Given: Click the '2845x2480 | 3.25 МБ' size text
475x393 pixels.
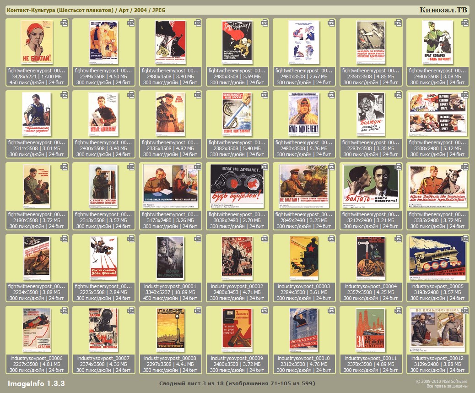Looking at the screenshot, I should coord(304,220).
